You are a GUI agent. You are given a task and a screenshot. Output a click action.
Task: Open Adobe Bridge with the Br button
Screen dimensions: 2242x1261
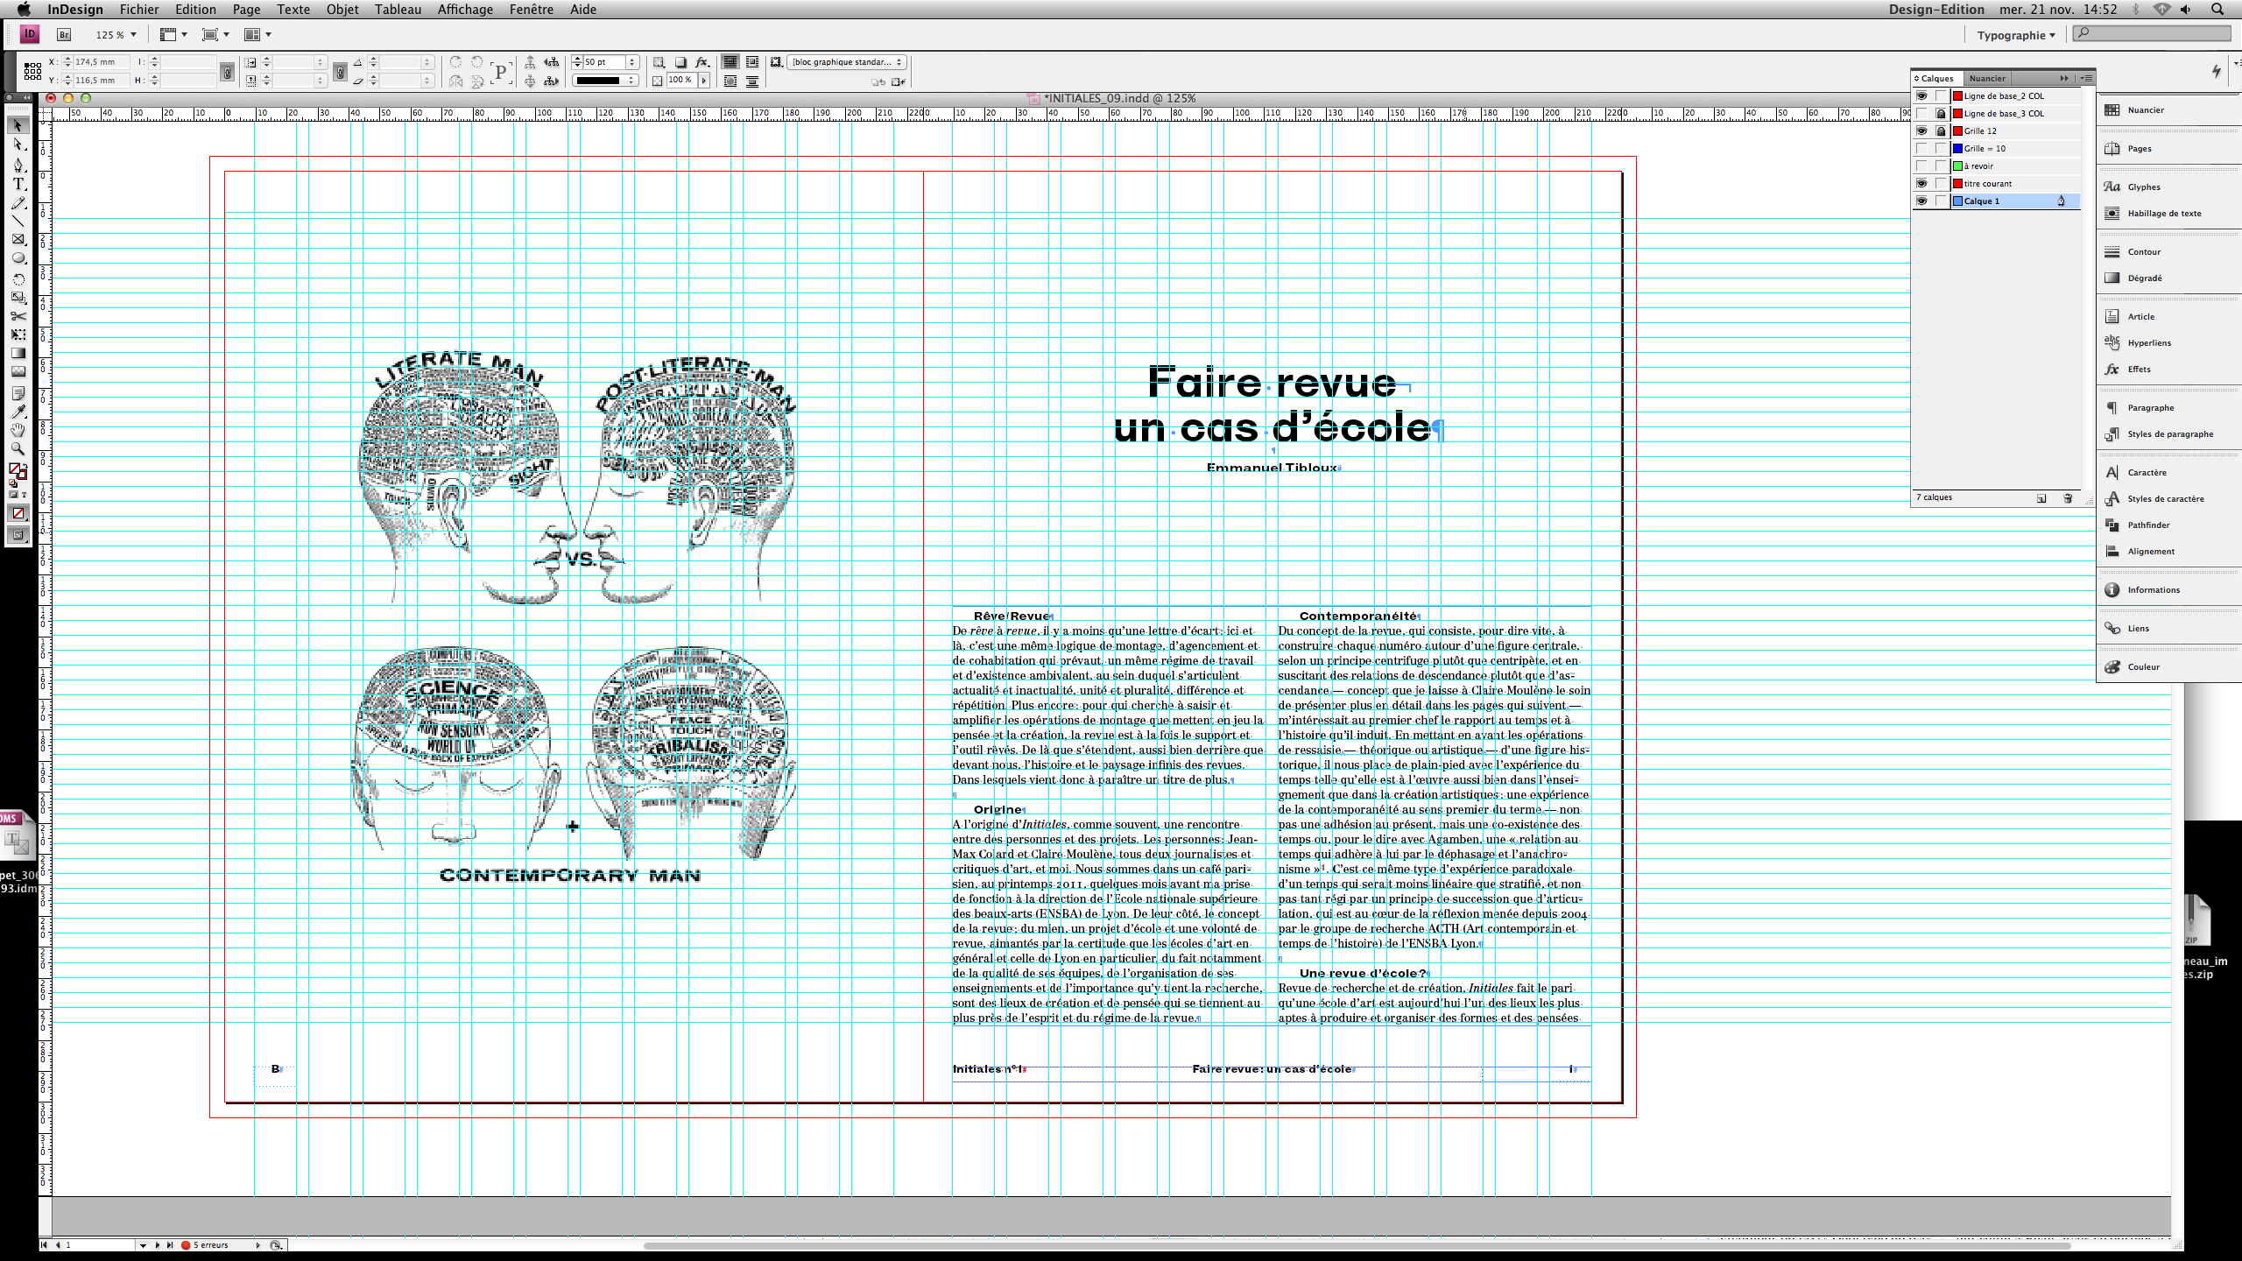[64, 34]
